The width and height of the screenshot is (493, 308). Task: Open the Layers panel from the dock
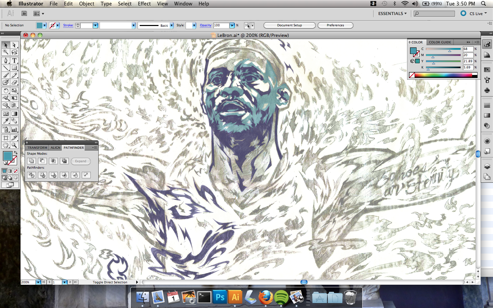487,167
